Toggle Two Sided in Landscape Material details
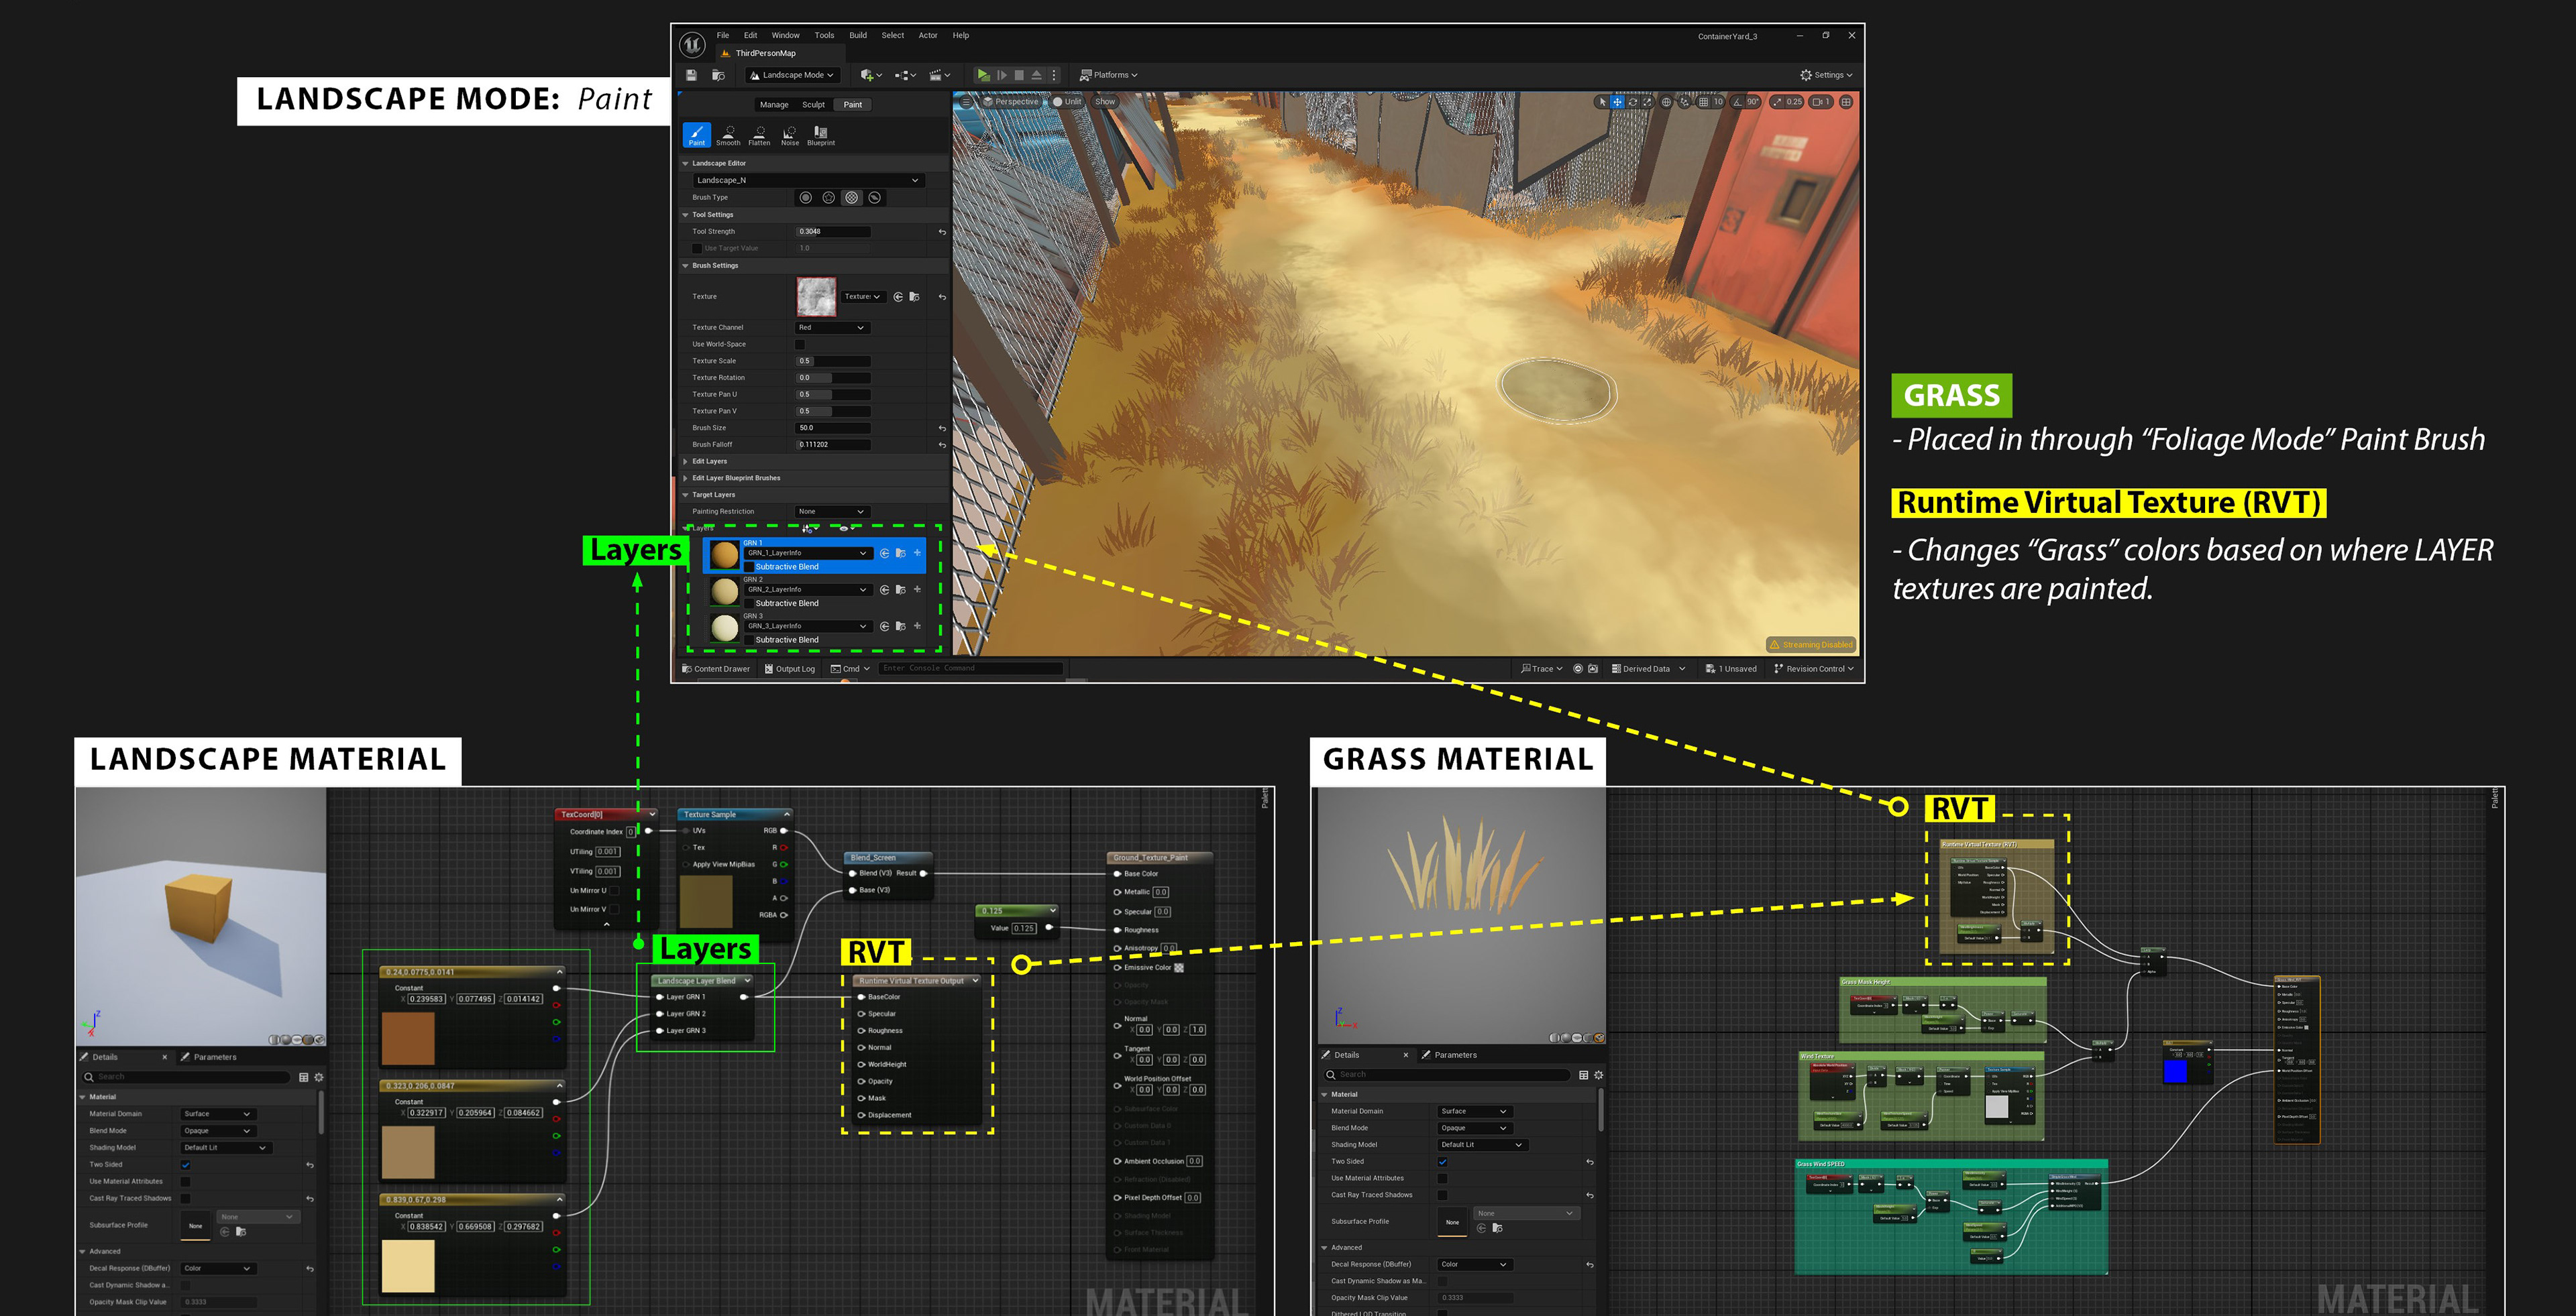 (186, 1165)
